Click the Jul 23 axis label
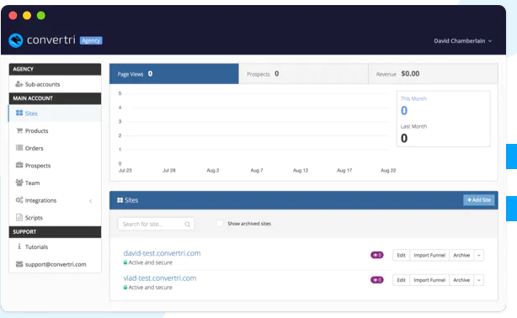 125,171
